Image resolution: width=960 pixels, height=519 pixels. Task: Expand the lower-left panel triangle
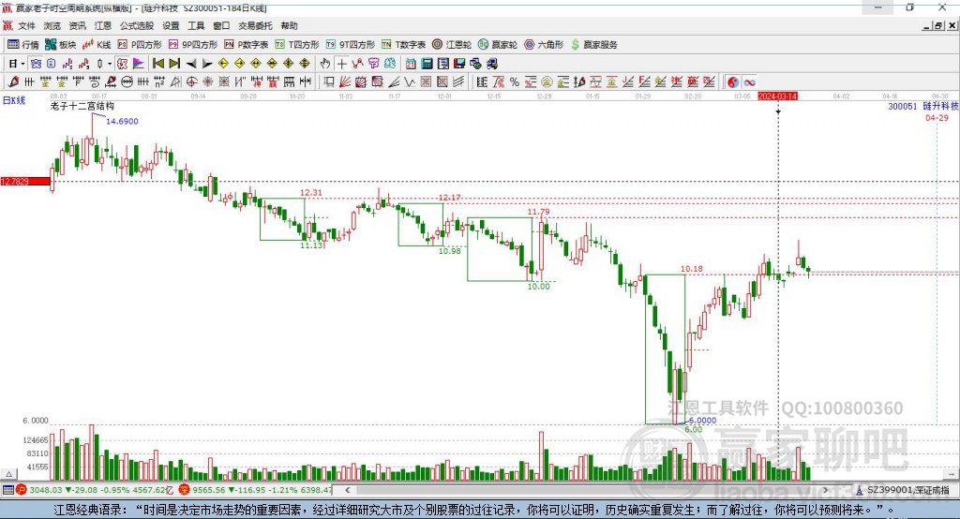tap(8, 474)
